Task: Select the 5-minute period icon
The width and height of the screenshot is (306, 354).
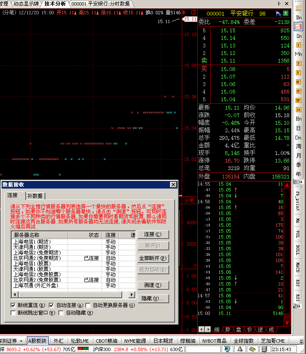Action: (x=298, y=73)
